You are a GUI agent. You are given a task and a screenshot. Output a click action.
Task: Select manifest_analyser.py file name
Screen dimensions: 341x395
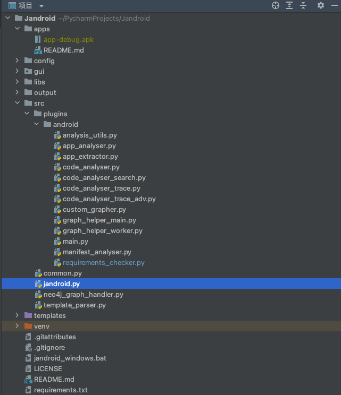(x=97, y=252)
